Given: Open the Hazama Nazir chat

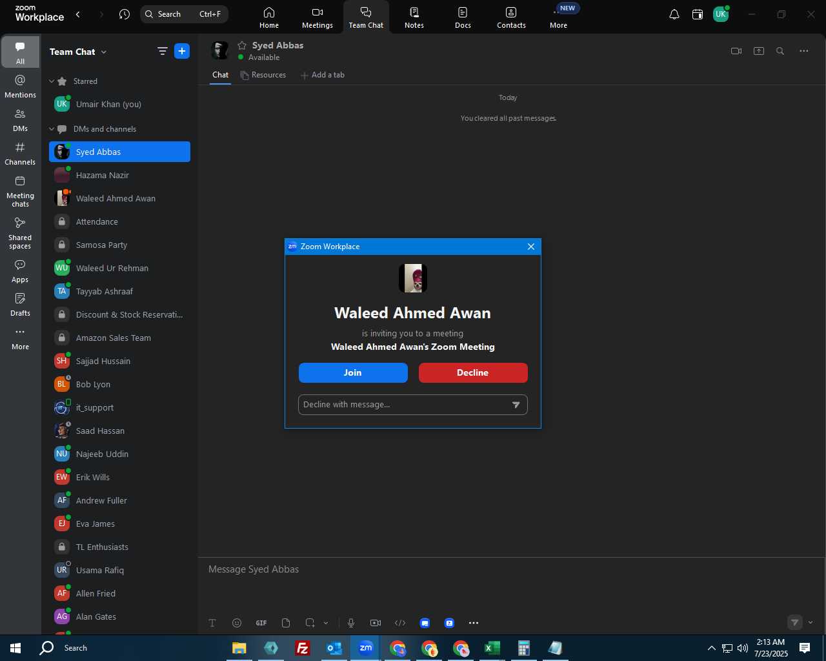Looking at the screenshot, I should pos(120,176).
